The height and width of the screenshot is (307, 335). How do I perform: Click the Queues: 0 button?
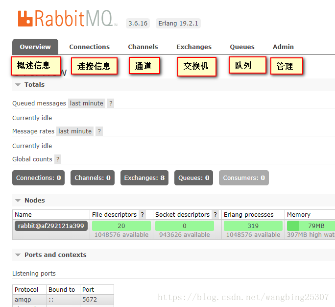click(x=194, y=178)
